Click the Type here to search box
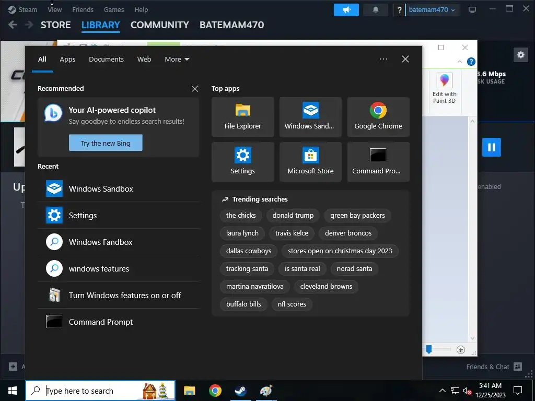 coord(100,391)
